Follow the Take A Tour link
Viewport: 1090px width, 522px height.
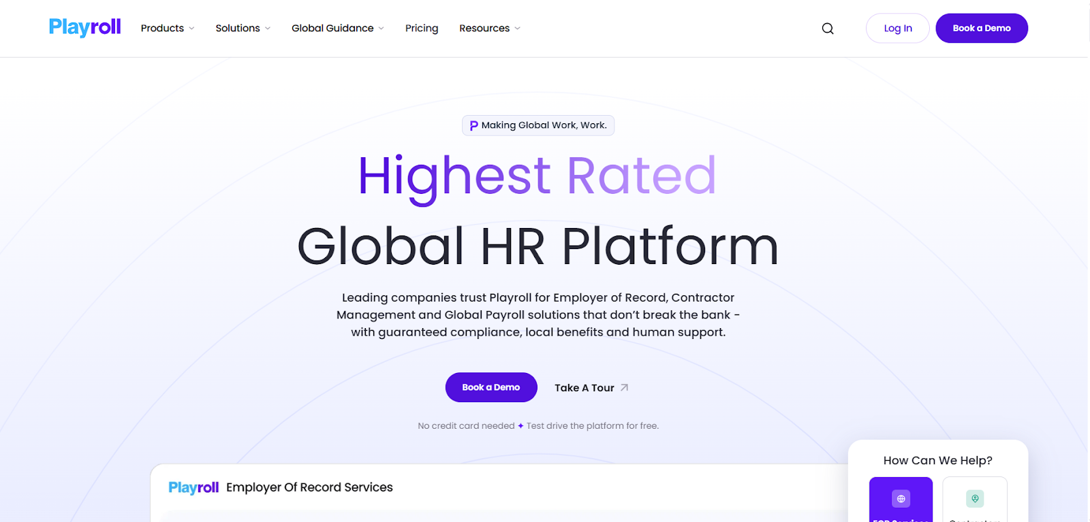click(x=591, y=388)
